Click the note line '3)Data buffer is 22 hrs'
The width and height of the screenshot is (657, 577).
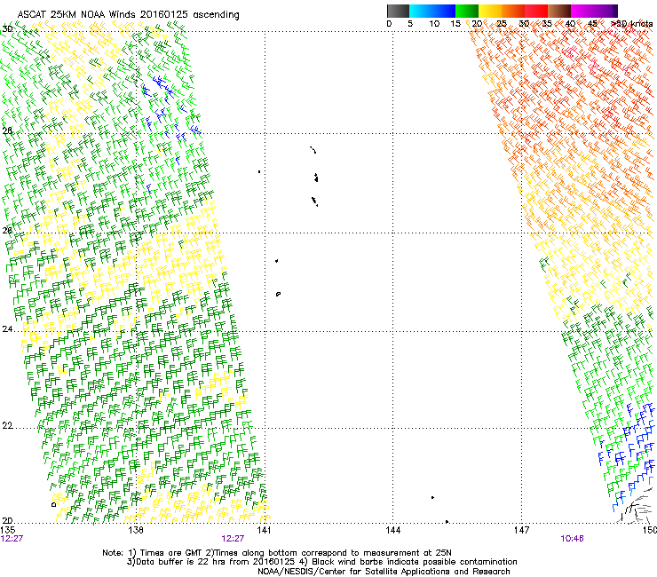pos(321,562)
